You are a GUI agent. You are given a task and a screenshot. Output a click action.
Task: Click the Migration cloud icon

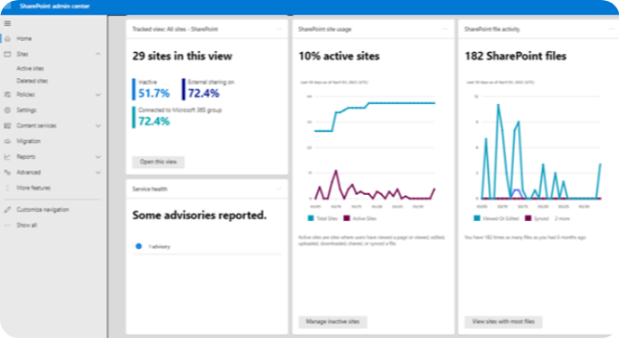(x=7, y=141)
